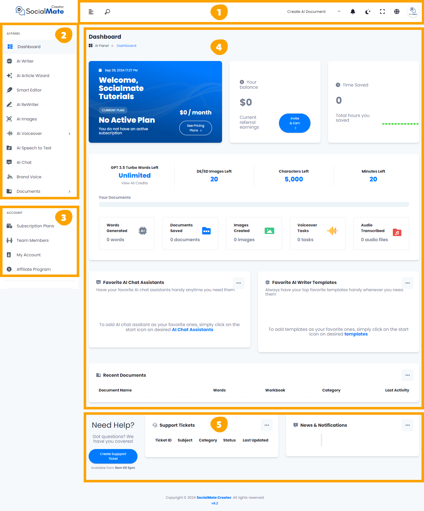Click the AI Speech to Text icon

coord(9,148)
